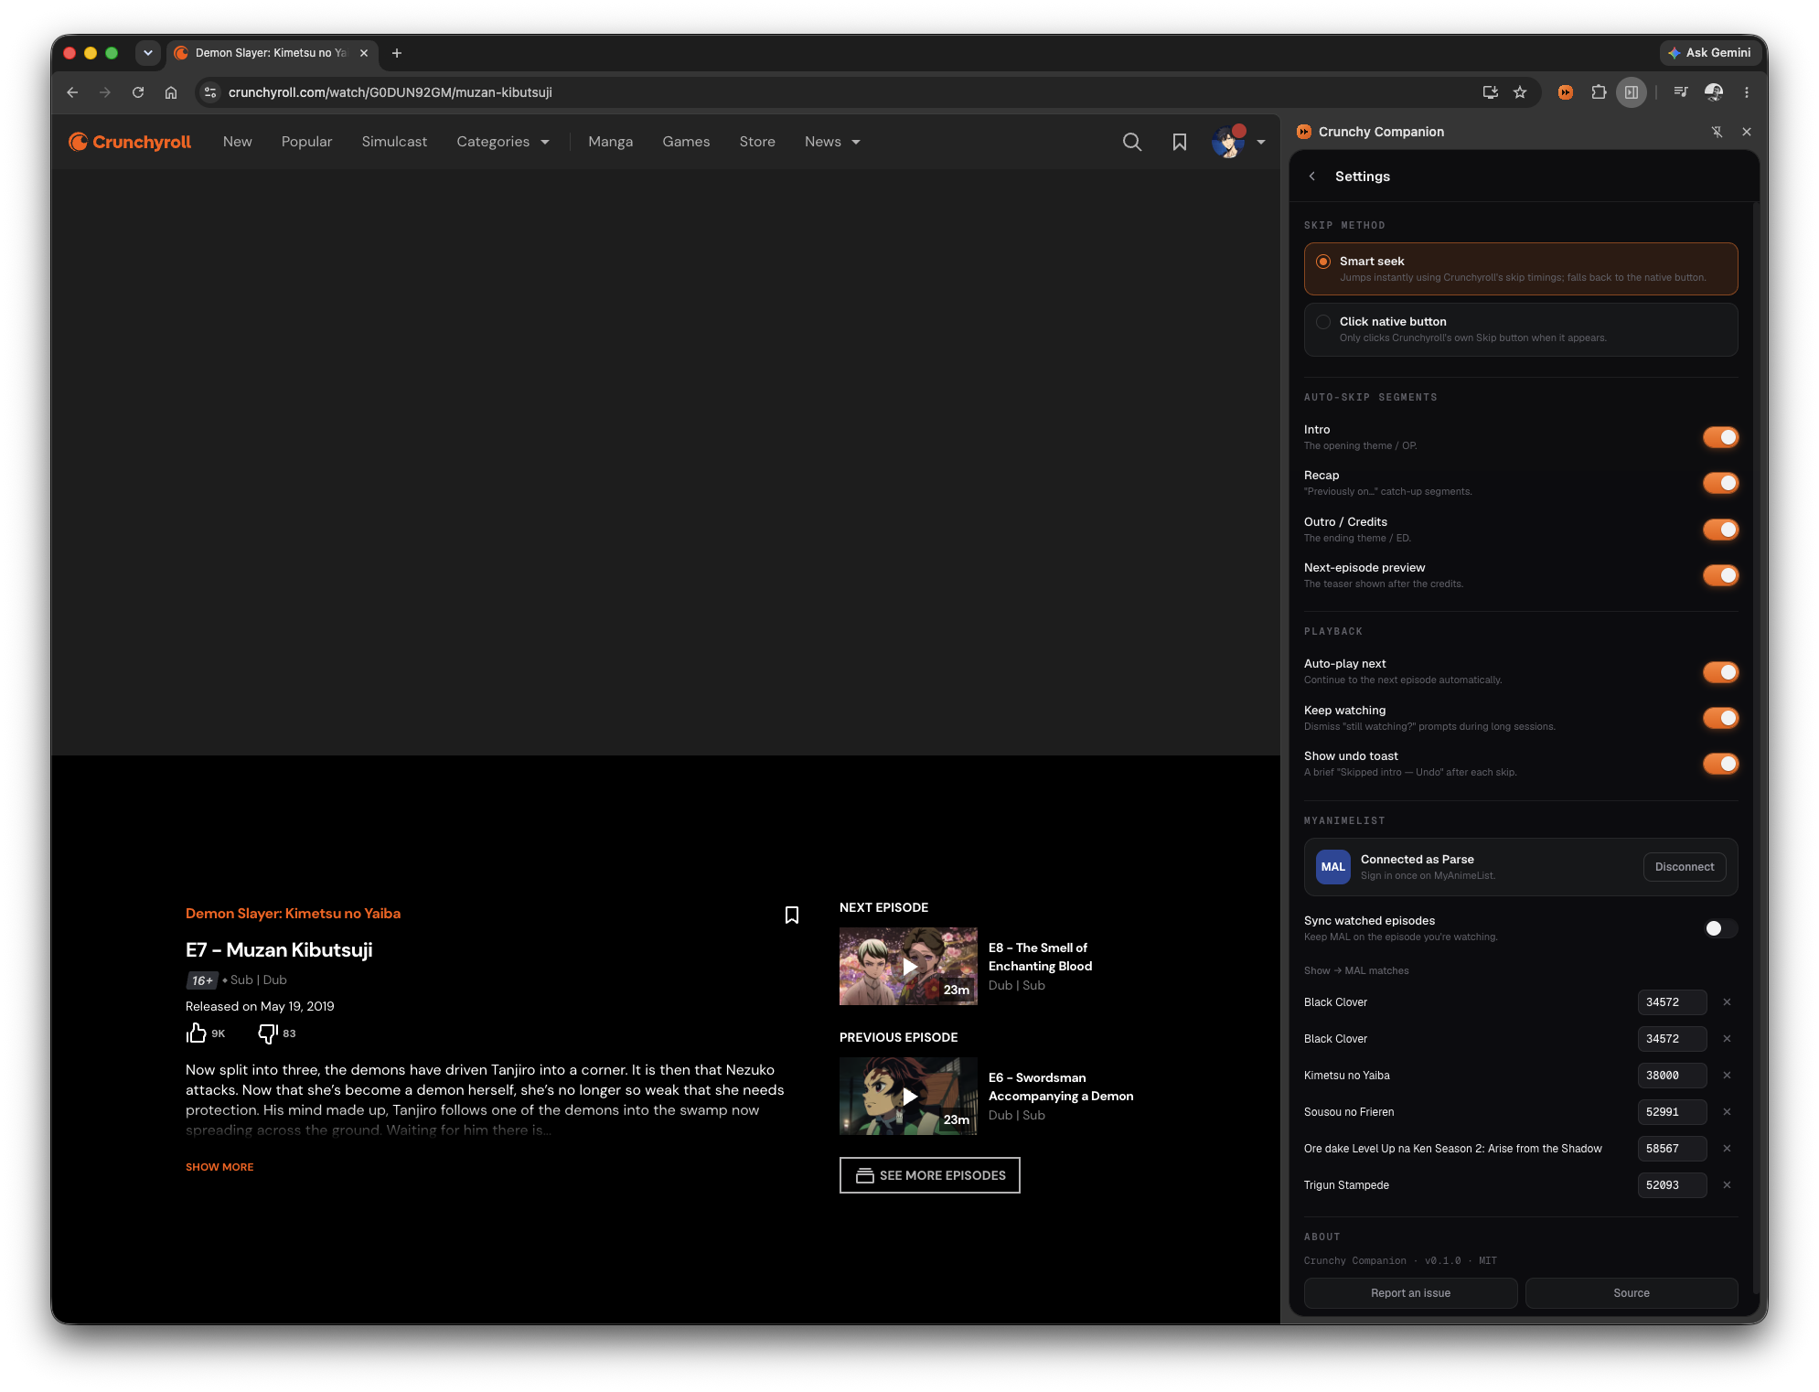Viewport: 1819px width, 1392px height.
Task: Open the Manga section
Action: click(611, 142)
